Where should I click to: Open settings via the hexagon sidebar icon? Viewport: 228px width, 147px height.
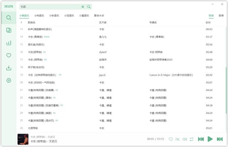[x=9, y=80]
